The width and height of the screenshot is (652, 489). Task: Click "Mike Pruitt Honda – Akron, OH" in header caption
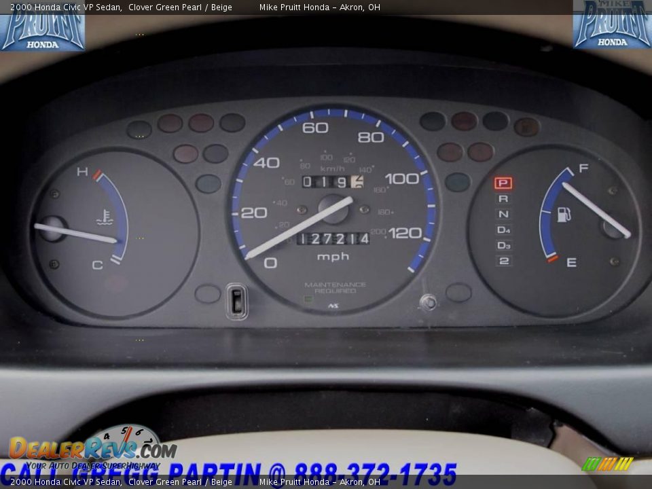[x=319, y=7]
